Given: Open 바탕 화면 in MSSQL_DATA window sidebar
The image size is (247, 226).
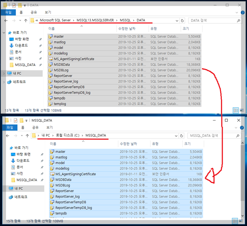Looking at the screenshot, I should point(23,154).
